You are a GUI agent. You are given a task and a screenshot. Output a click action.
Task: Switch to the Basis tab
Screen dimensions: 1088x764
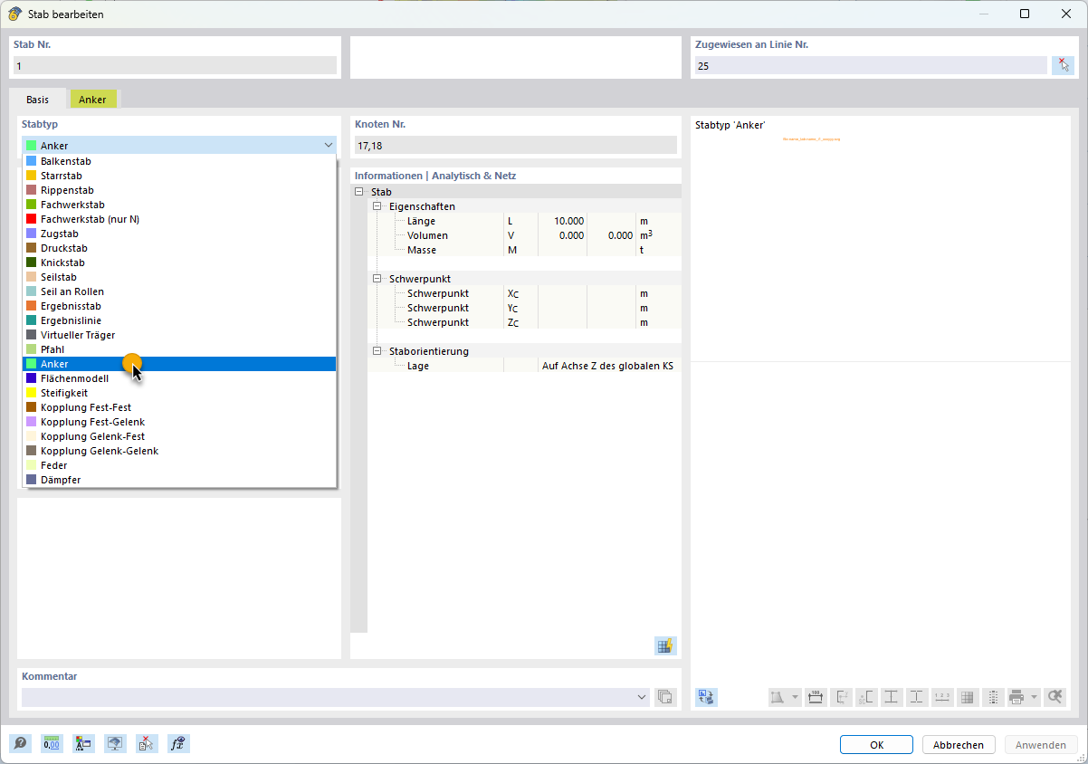(x=37, y=100)
